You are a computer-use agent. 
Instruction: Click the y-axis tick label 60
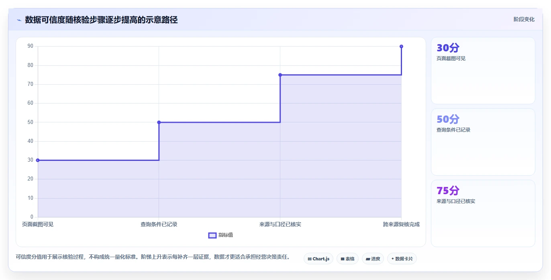tap(31, 103)
